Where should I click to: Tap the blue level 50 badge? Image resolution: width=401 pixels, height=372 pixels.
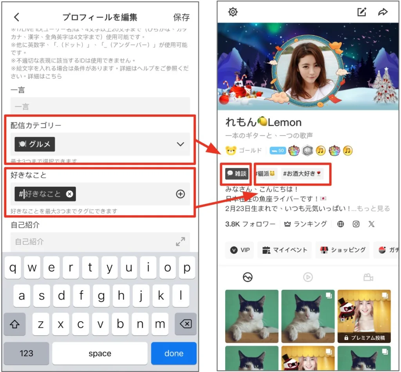pos(278,151)
